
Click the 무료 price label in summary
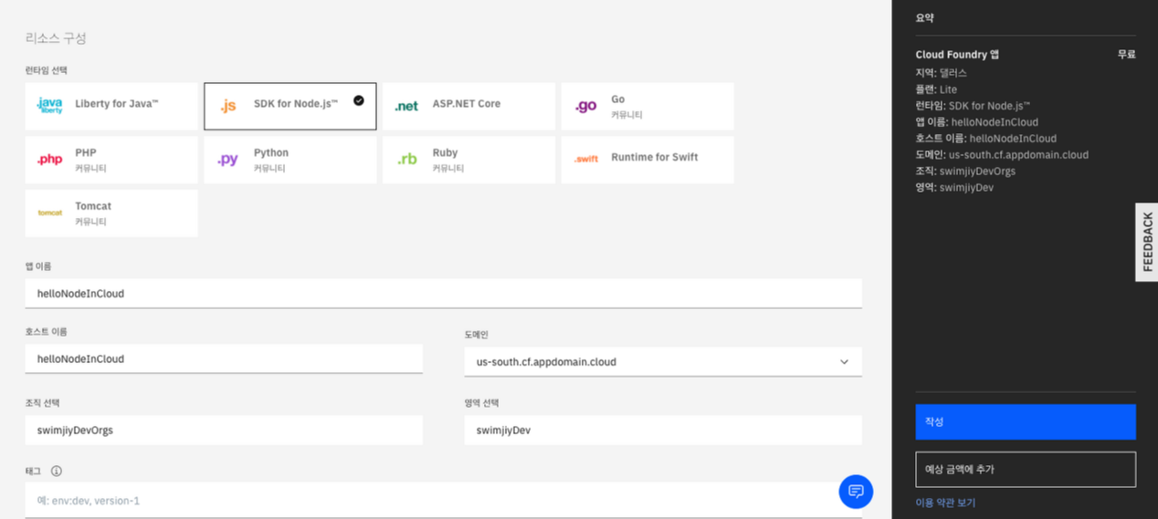point(1127,55)
